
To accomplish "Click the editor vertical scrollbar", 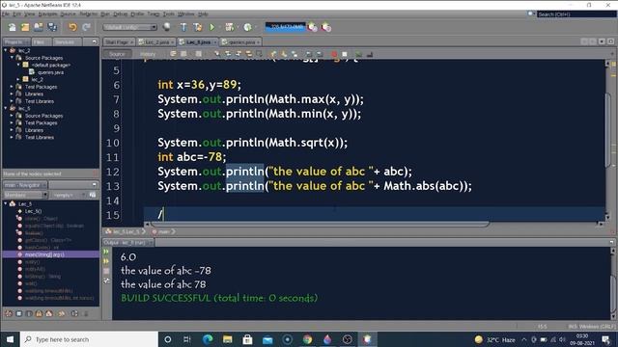I will [608, 130].
